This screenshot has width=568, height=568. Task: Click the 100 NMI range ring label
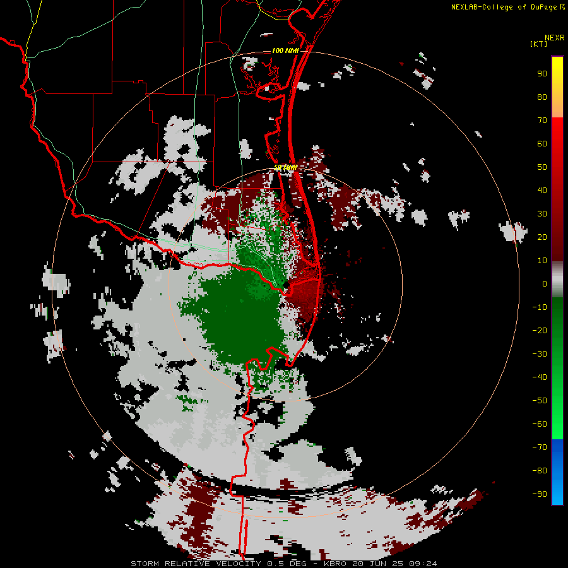[285, 50]
